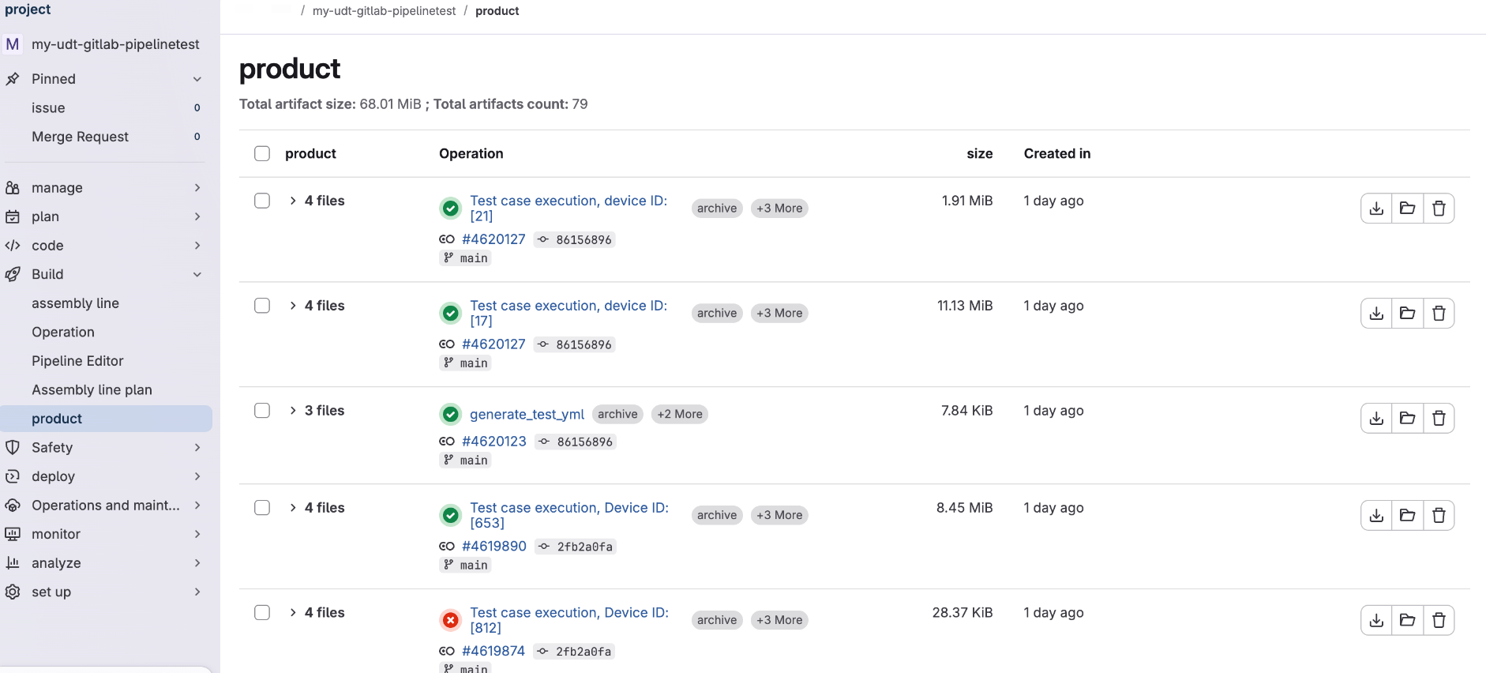Screen dimensions: 1486x673
Task: Open the generate_test_yml job link
Action: [527, 414]
